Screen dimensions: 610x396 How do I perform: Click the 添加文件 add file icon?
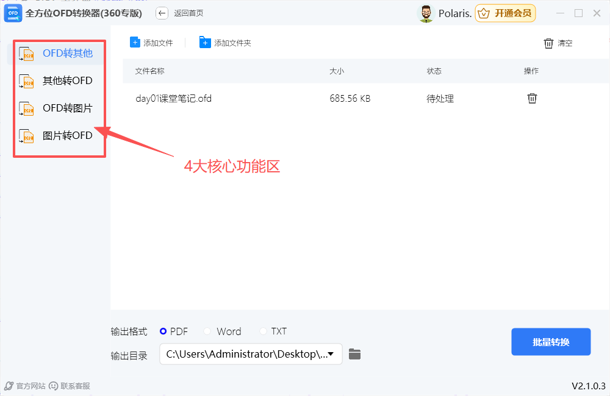[x=135, y=42]
